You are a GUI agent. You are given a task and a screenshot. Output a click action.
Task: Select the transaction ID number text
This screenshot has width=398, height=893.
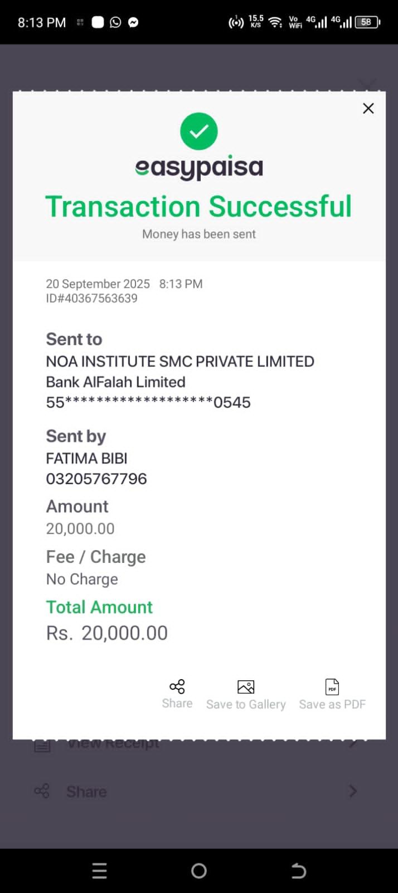pyautogui.click(x=92, y=298)
